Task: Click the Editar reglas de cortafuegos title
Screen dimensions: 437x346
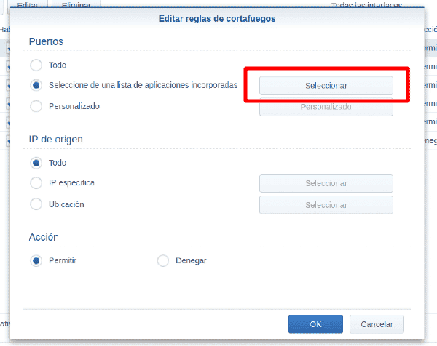Action: click(217, 19)
